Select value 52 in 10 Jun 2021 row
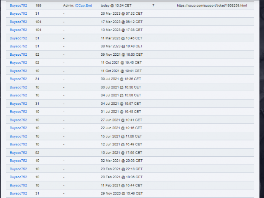Viewport: 264px width, 198px height. pos(37,153)
